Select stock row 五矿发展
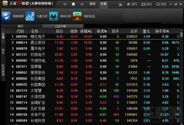The width and height of the screenshot is (184, 125). (x=95, y=108)
